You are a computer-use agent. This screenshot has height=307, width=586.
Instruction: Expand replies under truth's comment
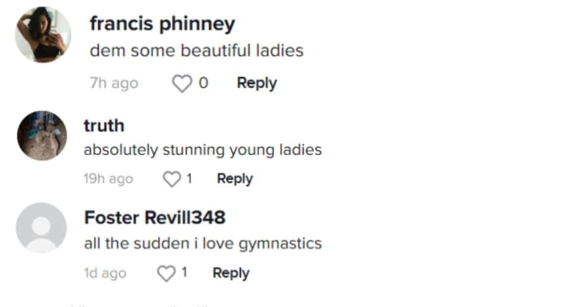pos(234,178)
